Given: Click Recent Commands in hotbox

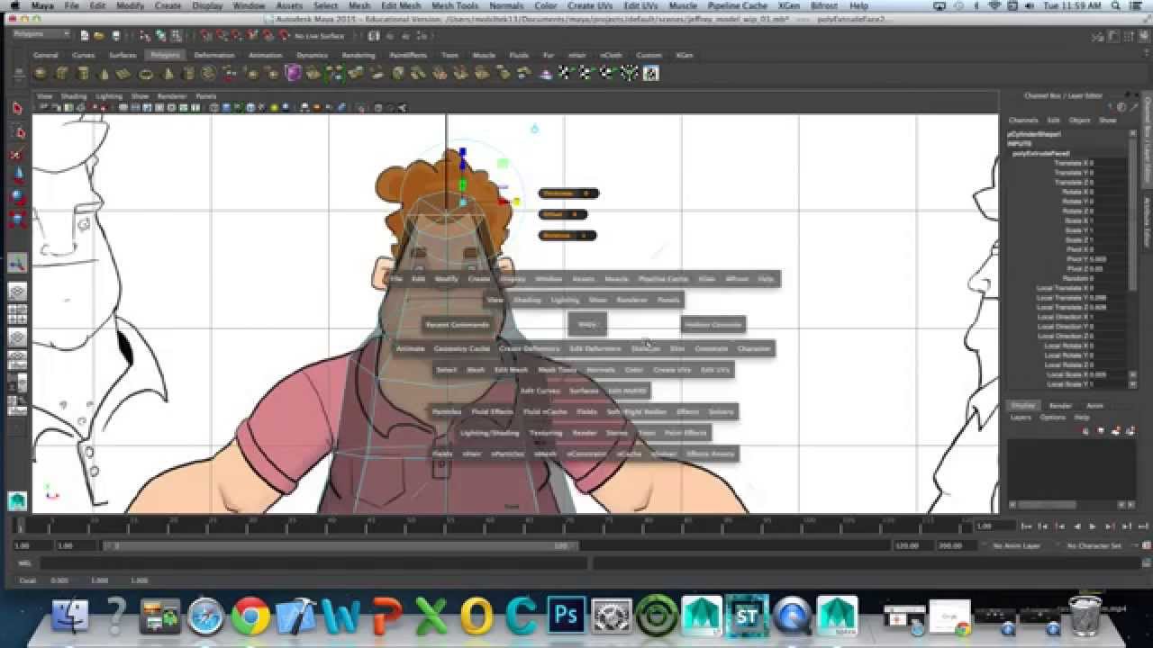Looking at the screenshot, I should [x=458, y=324].
